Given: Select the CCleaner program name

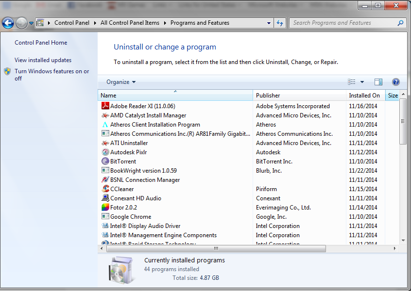Looking at the screenshot, I should pyautogui.click(x=122, y=189).
